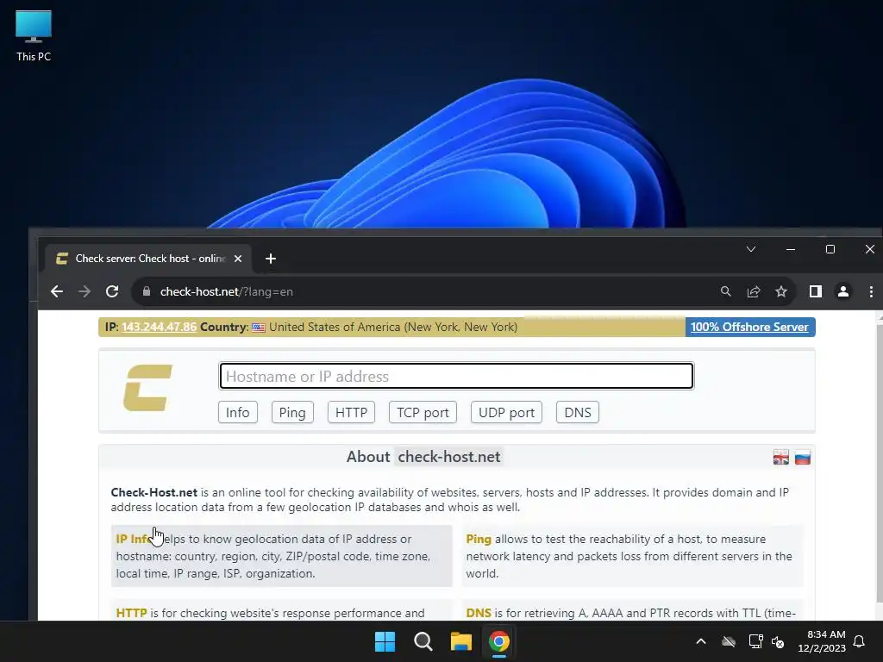Open the Windows Start menu
Viewport: 883px width, 662px height.
(x=385, y=641)
